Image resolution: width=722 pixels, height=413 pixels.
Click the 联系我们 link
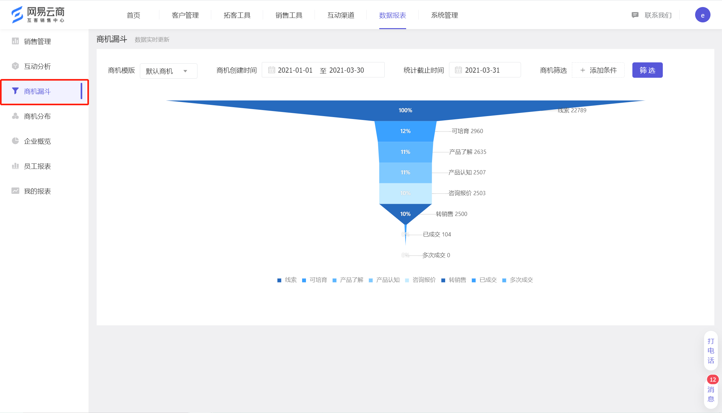[658, 15]
